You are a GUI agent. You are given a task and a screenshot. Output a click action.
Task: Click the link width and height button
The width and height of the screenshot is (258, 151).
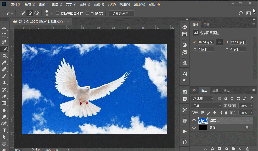click(220, 42)
